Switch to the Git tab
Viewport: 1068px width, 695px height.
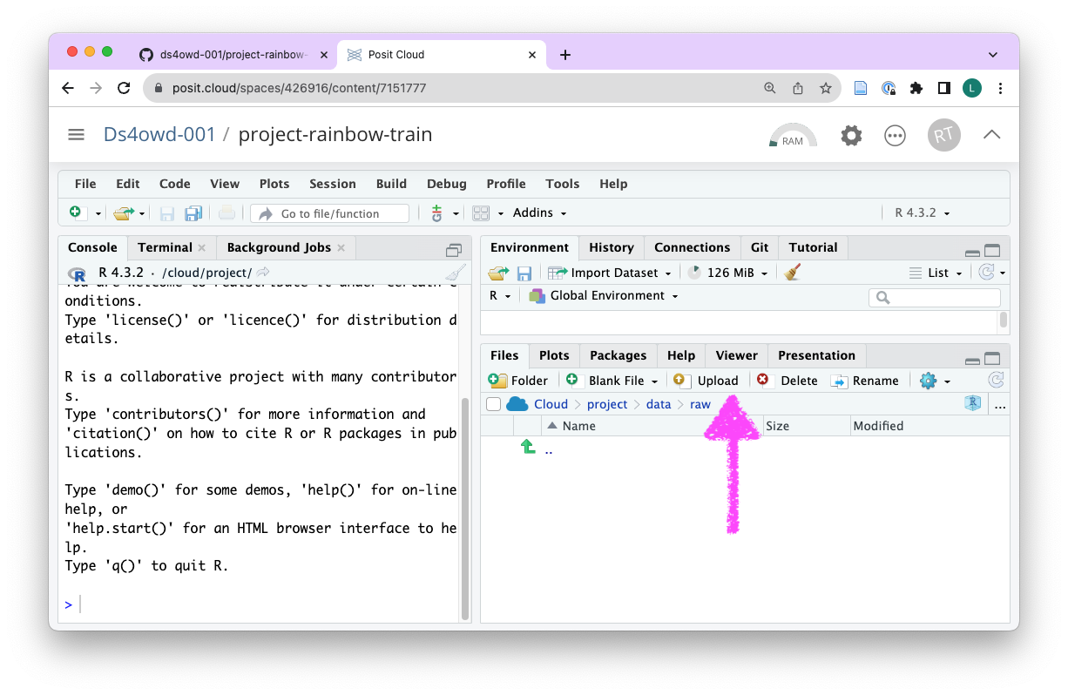760,247
